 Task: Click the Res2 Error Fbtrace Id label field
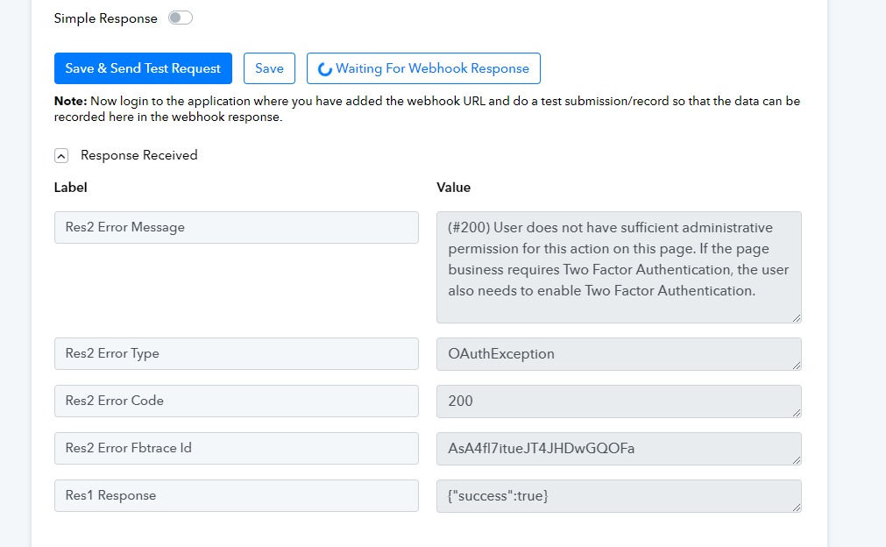pyautogui.click(x=237, y=448)
